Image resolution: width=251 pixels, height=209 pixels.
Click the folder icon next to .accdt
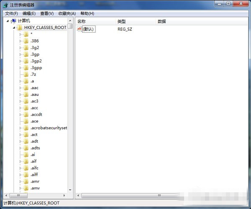(26, 115)
